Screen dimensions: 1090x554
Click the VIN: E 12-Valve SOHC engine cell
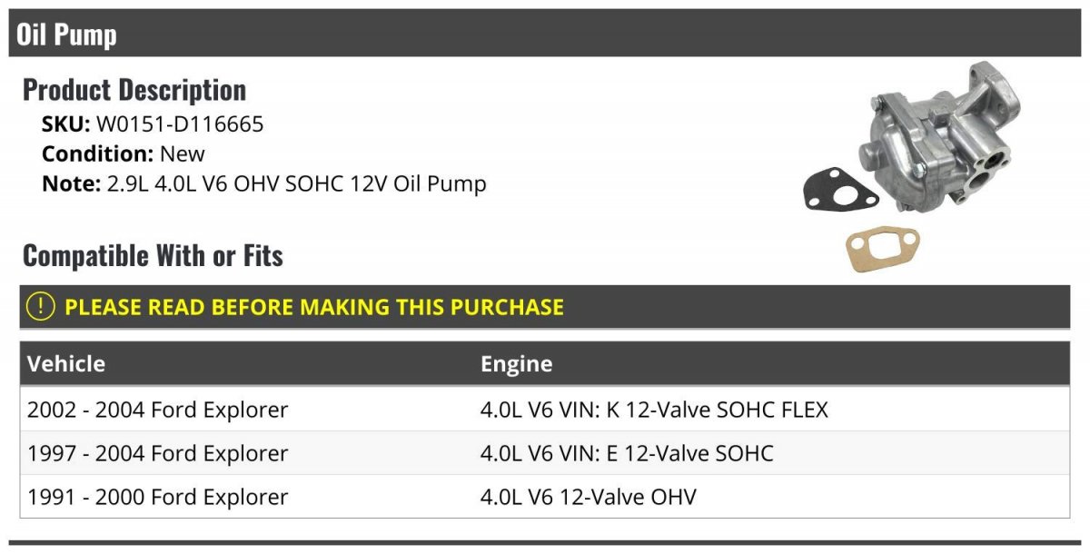627,453
